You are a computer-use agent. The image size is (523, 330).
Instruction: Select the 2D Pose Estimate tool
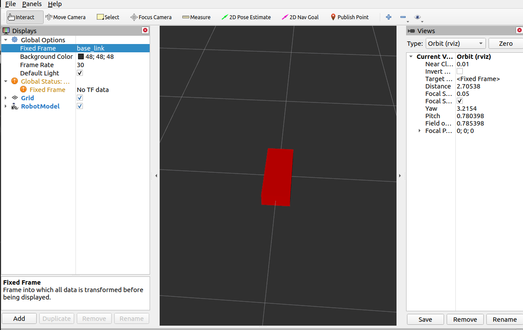pyautogui.click(x=246, y=17)
